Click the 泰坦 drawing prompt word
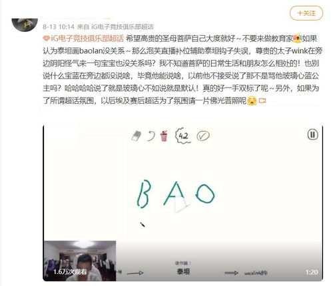333x286 pixels. click(x=183, y=271)
